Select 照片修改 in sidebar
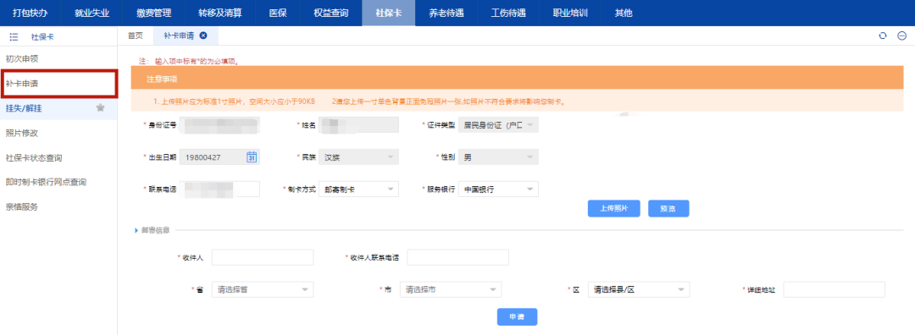This screenshot has width=915, height=335. (x=58, y=133)
